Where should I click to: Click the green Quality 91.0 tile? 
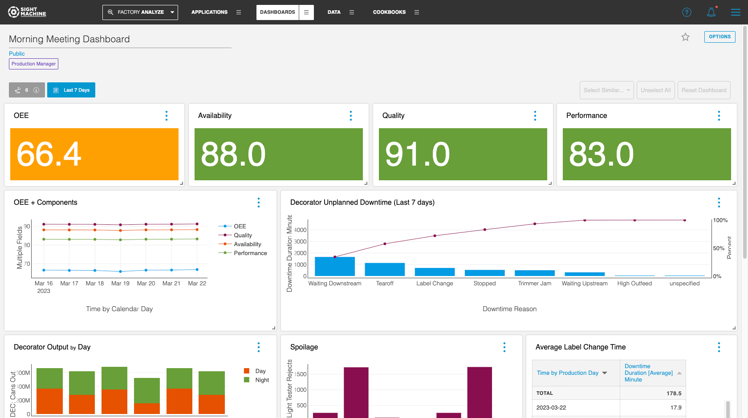pos(463,154)
